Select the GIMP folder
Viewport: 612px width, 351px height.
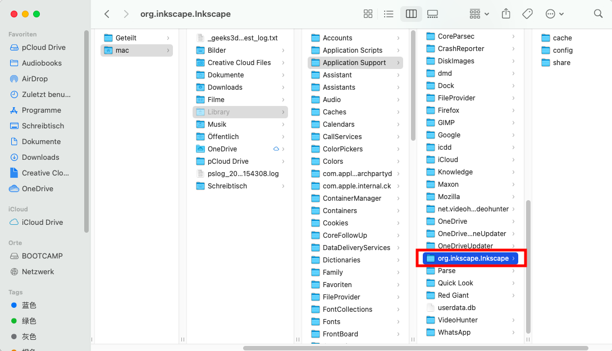(x=471, y=123)
